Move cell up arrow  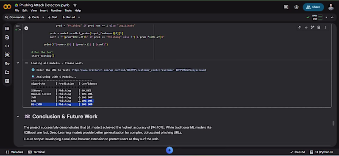pyautogui.click(x=300, y=28)
